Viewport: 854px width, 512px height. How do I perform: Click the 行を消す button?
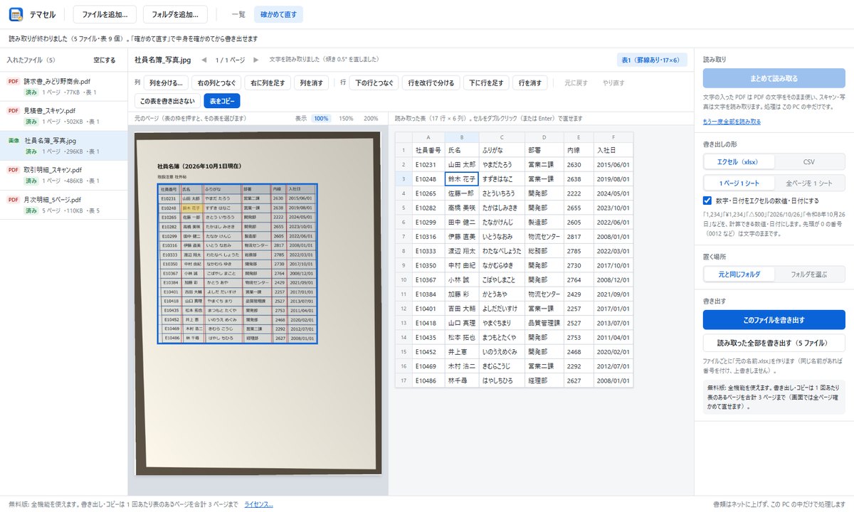(x=530, y=83)
